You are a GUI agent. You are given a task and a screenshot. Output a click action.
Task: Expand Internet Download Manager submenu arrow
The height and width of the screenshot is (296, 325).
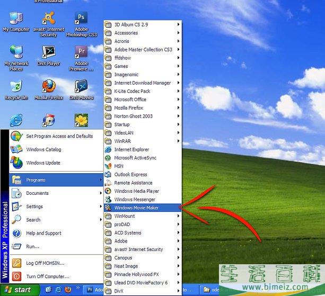pyautogui.click(x=178, y=83)
